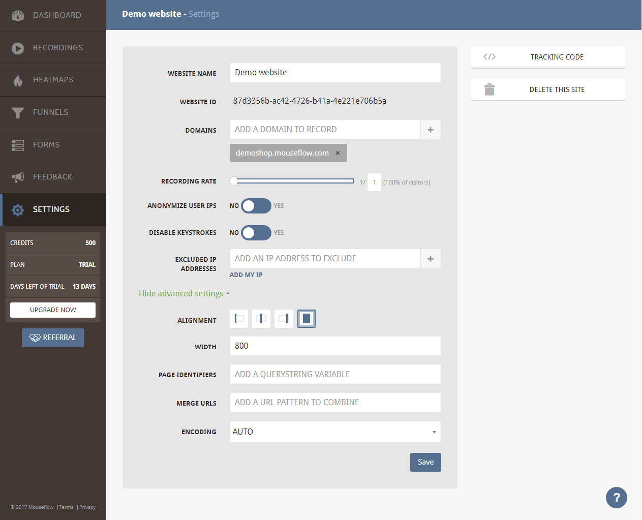Go to Heatmaps in the sidebar
The image size is (642, 520).
click(x=53, y=80)
